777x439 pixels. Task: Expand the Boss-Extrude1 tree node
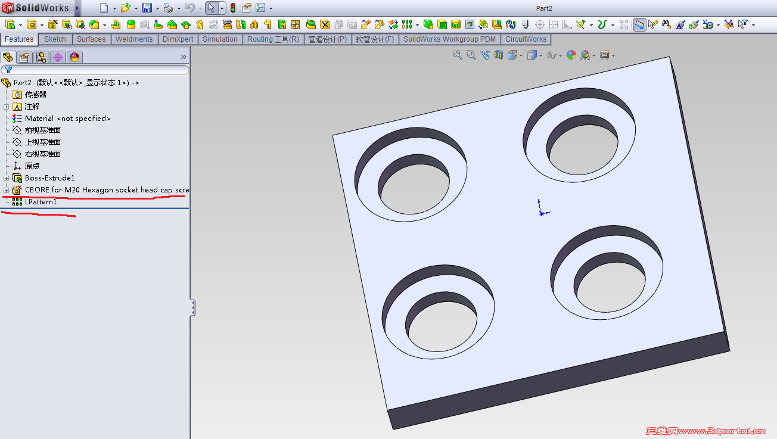tap(6, 178)
